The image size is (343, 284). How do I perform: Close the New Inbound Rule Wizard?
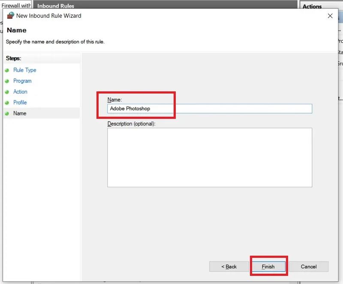[x=330, y=16]
